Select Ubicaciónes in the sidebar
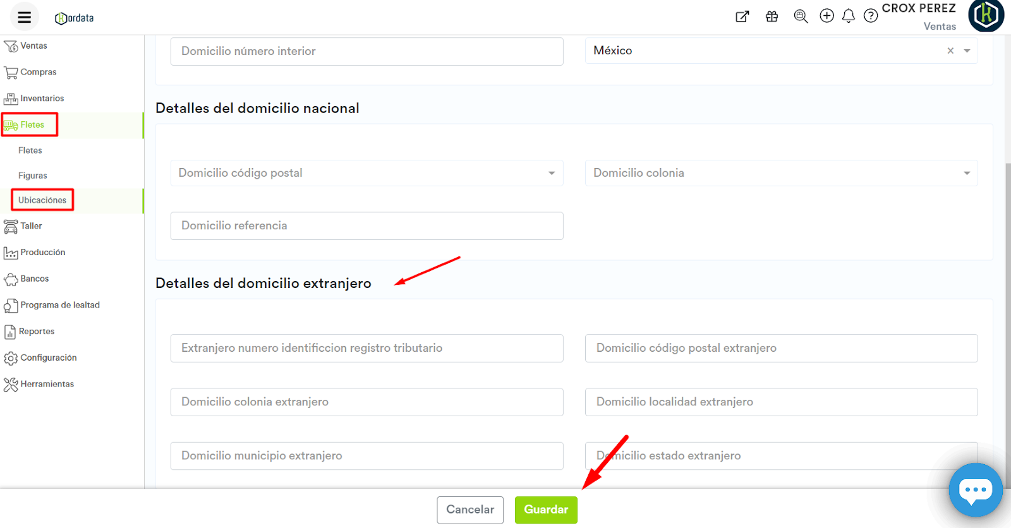This screenshot has height=528, width=1011. [x=42, y=200]
